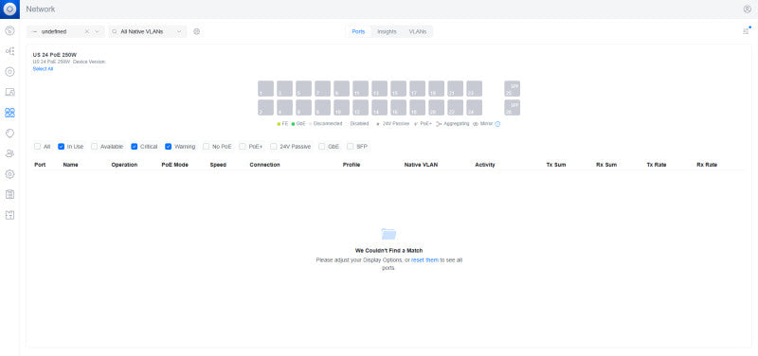
Task: Click the empty folder illustration
Action: 388,234
